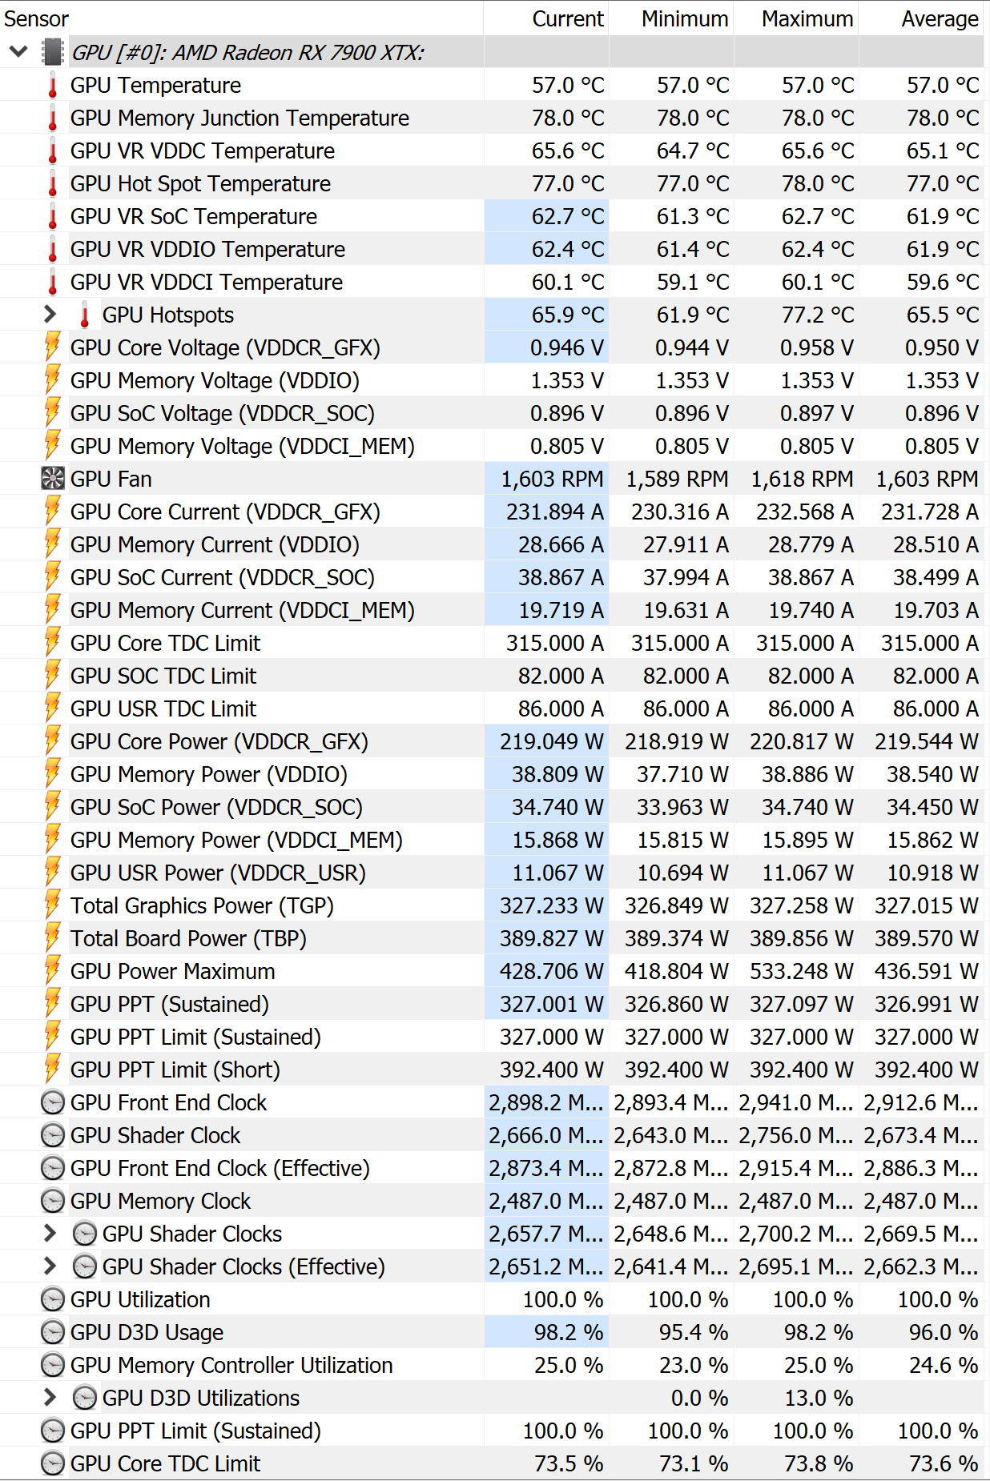
Task: Click the 77.2 °C maximum hotspots value
Action: [818, 315]
